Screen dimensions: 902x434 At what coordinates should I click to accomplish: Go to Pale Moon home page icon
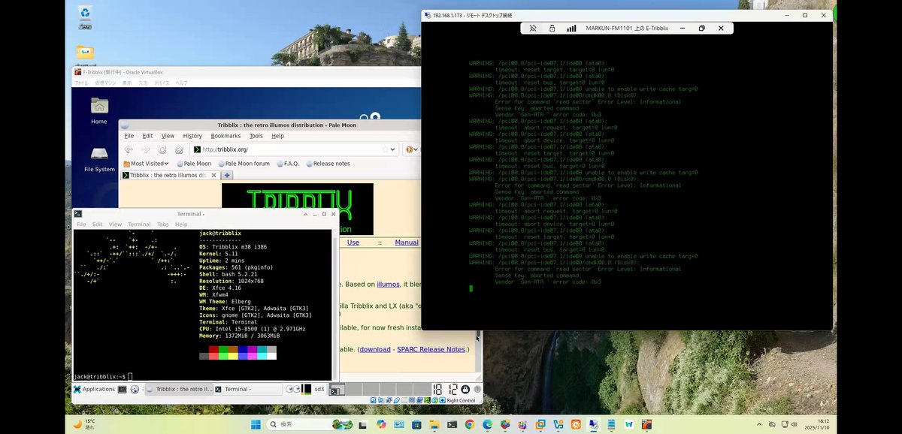click(x=179, y=149)
